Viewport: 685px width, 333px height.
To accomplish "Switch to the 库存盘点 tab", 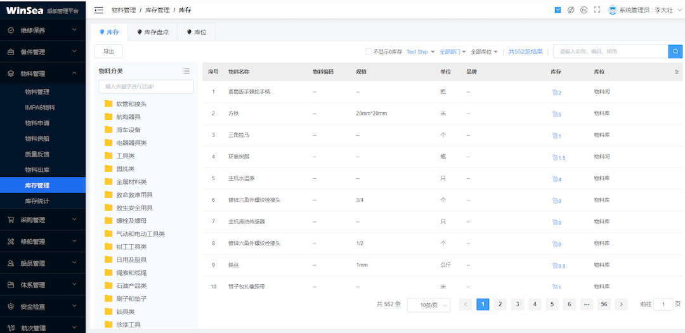I will 152,32.
